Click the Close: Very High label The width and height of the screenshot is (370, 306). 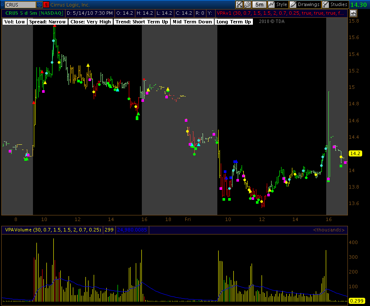91,22
